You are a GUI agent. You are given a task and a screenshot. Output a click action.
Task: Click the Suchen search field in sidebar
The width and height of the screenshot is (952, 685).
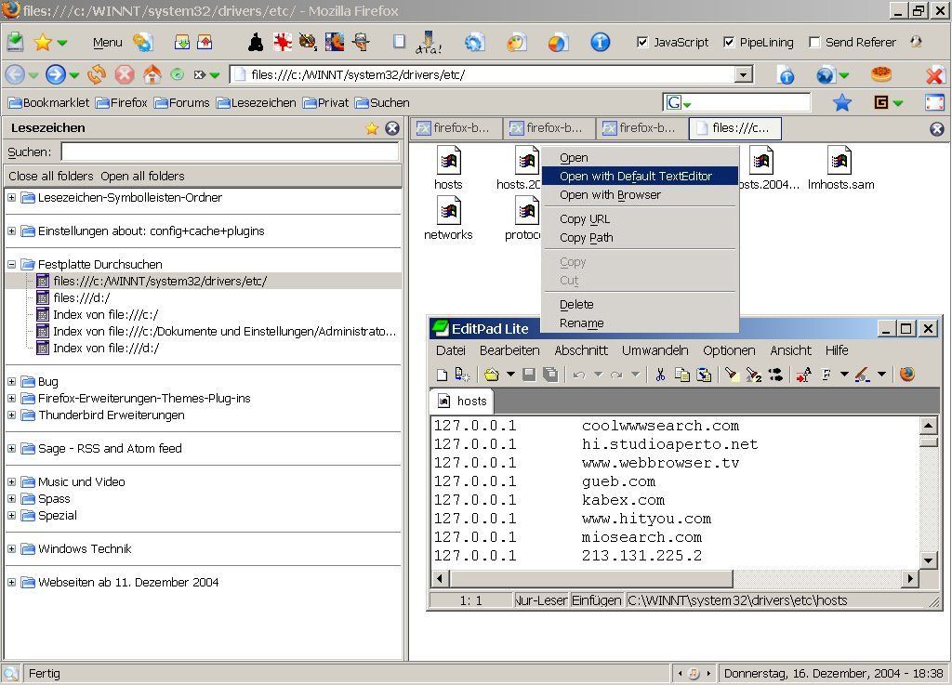[x=231, y=151]
